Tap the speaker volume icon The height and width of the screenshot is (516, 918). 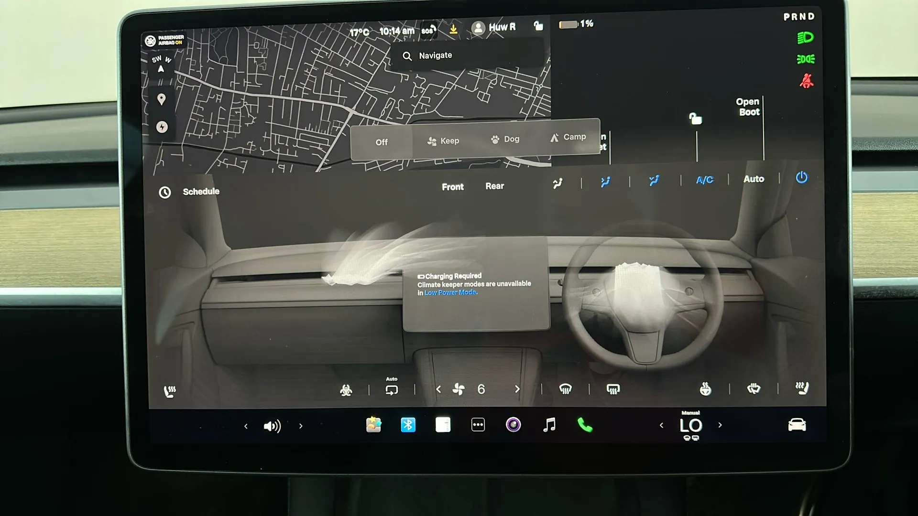tap(272, 426)
